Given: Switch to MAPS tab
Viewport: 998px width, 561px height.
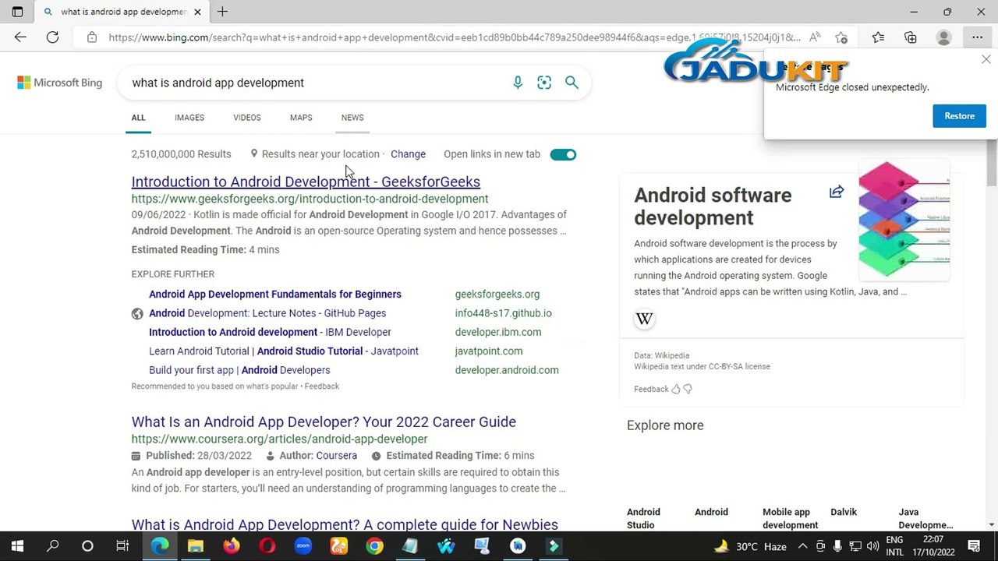Looking at the screenshot, I should pyautogui.click(x=301, y=118).
